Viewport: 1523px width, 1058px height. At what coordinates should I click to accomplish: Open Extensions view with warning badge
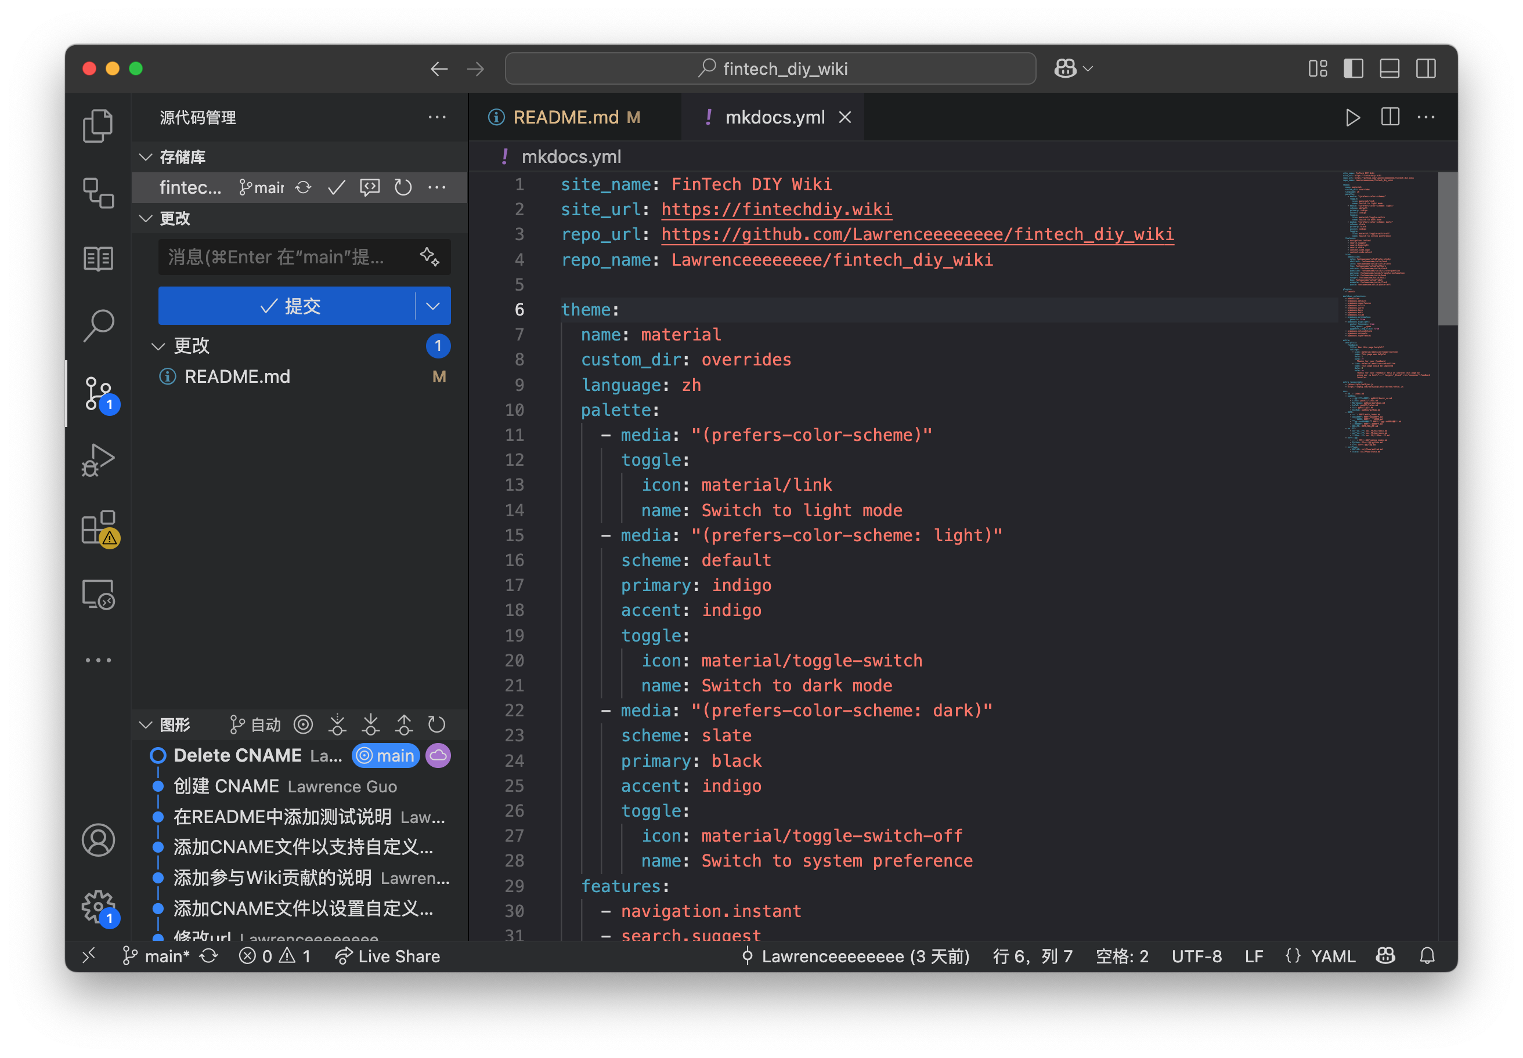[99, 528]
